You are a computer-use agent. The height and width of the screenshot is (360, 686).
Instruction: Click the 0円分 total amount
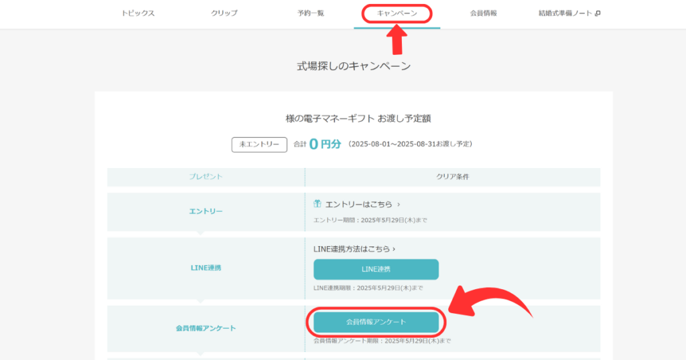[x=325, y=145]
